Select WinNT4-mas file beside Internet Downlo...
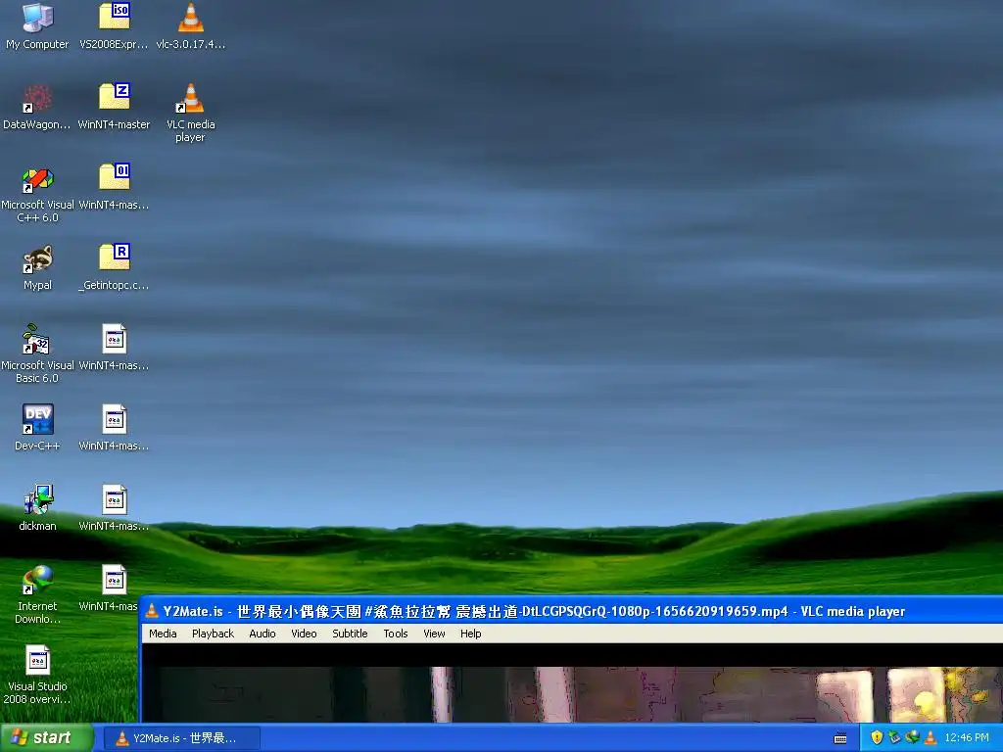This screenshot has width=1003, height=752. pyautogui.click(x=110, y=588)
